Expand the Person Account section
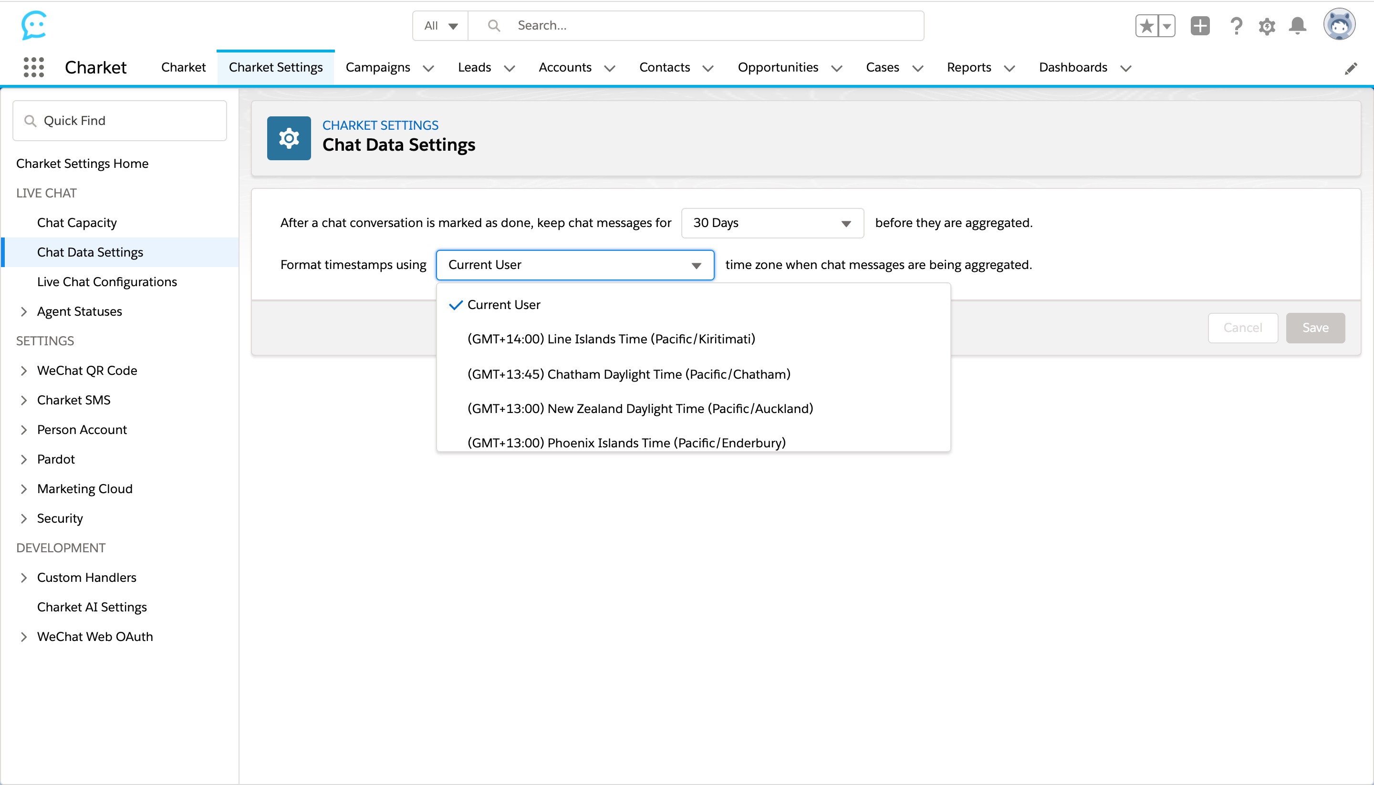 (x=24, y=430)
